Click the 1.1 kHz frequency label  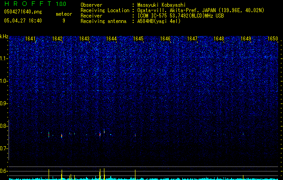click(x=4, y=58)
